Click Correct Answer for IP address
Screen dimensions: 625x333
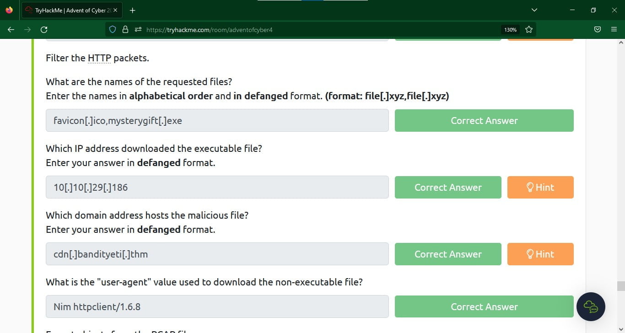[448, 187]
